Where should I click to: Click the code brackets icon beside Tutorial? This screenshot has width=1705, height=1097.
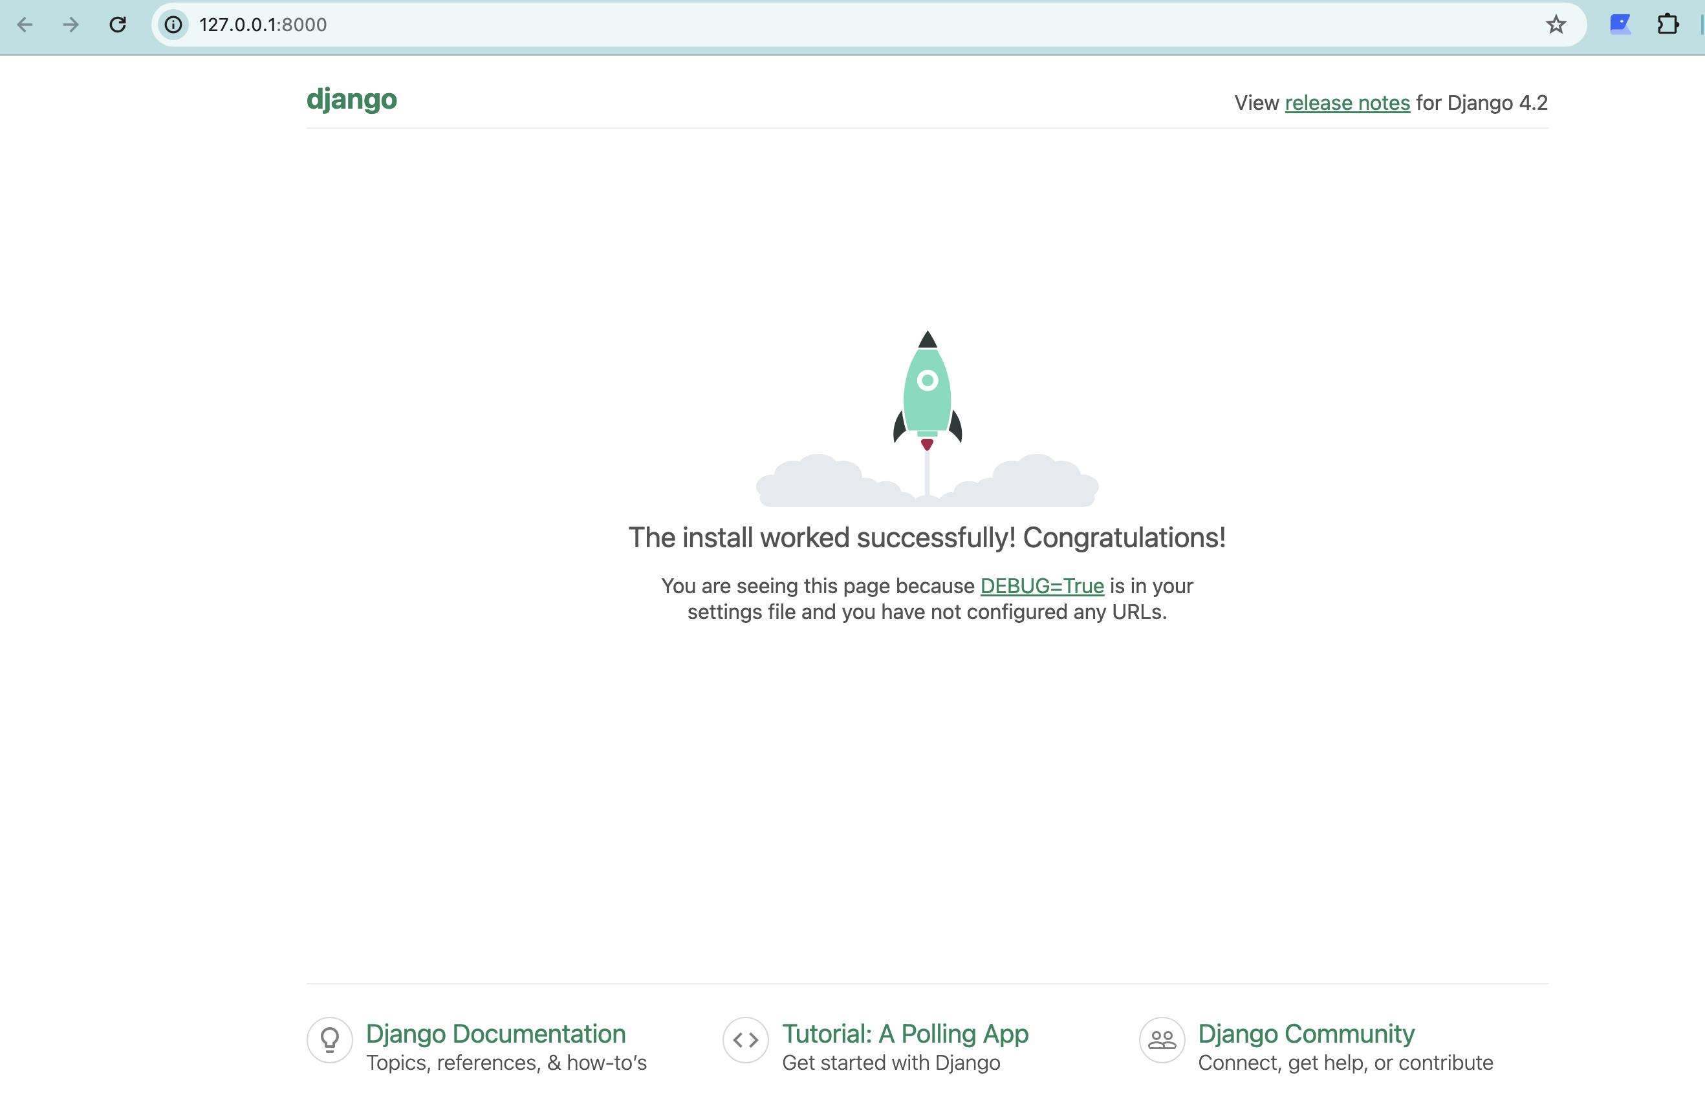coord(746,1040)
